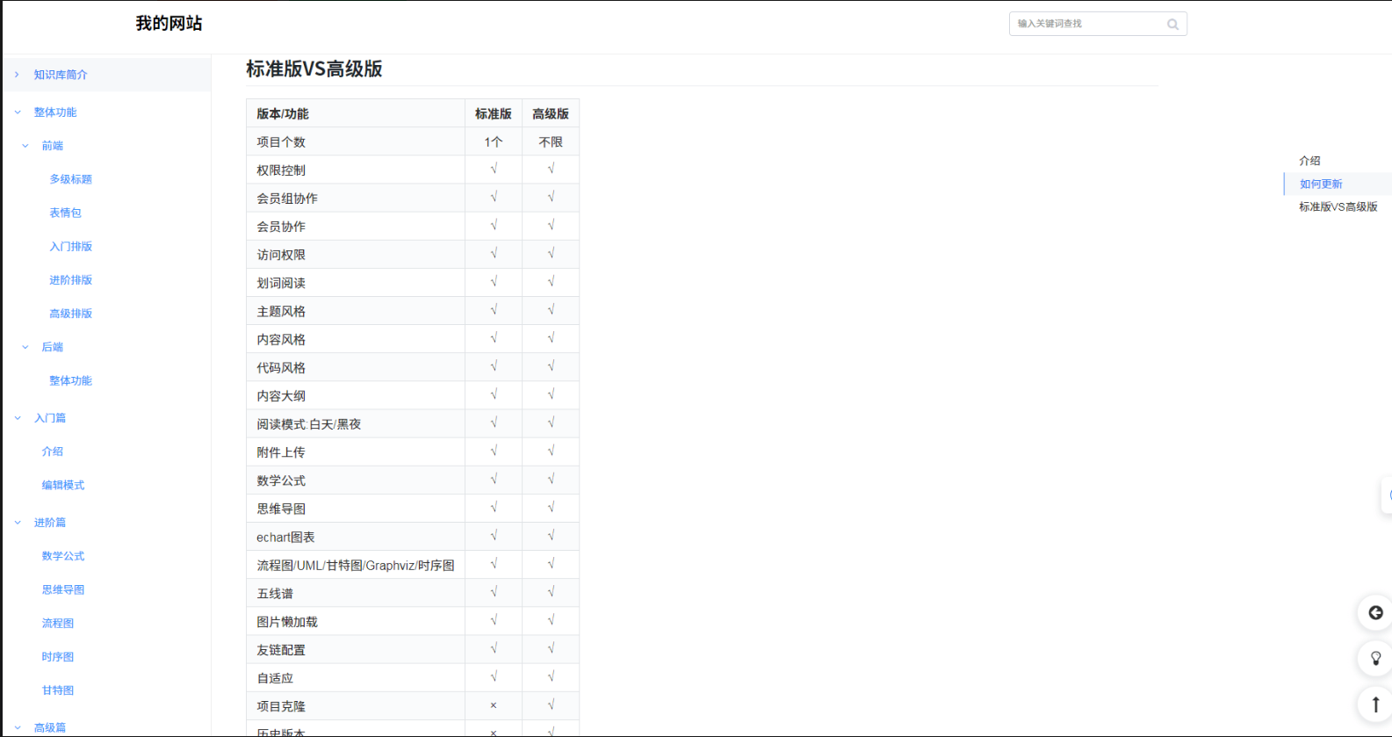Image resolution: width=1392 pixels, height=737 pixels.
Task: Go to 介绍 anchor in right outline
Action: [x=1309, y=161]
